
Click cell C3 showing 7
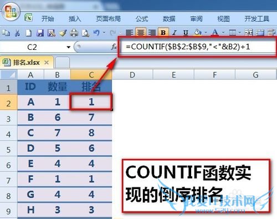91,117
